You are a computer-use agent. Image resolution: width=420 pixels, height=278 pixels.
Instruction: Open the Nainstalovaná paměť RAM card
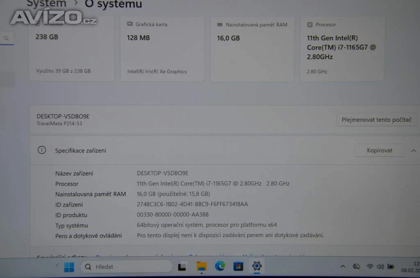tap(252, 48)
